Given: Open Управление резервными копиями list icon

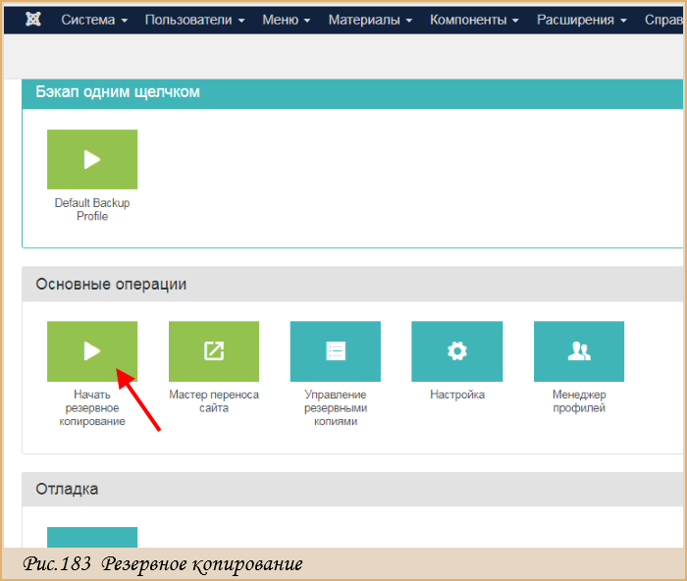Looking at the screenshot, I should 336,351.
